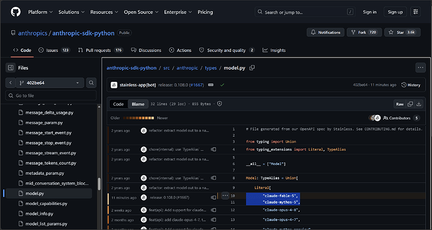Image resolution: width=432 pixels, height=230 pixels.
Task: Expand the Open Source menu
Action: coord(141,12)
